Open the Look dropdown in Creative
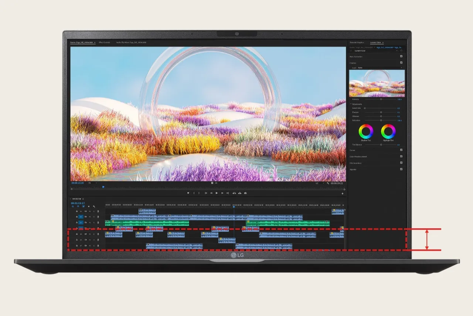This screenshot has width=473, height=316. tap(380, 68)
